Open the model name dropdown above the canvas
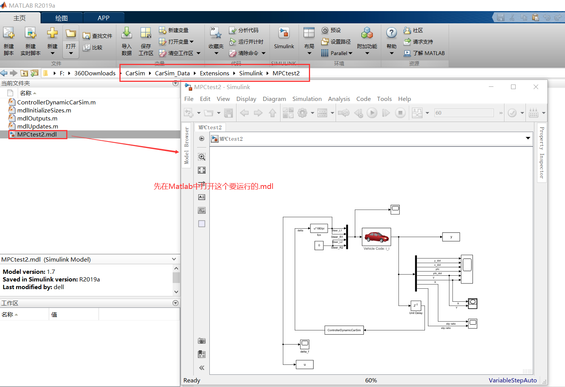 click(528, 138)
